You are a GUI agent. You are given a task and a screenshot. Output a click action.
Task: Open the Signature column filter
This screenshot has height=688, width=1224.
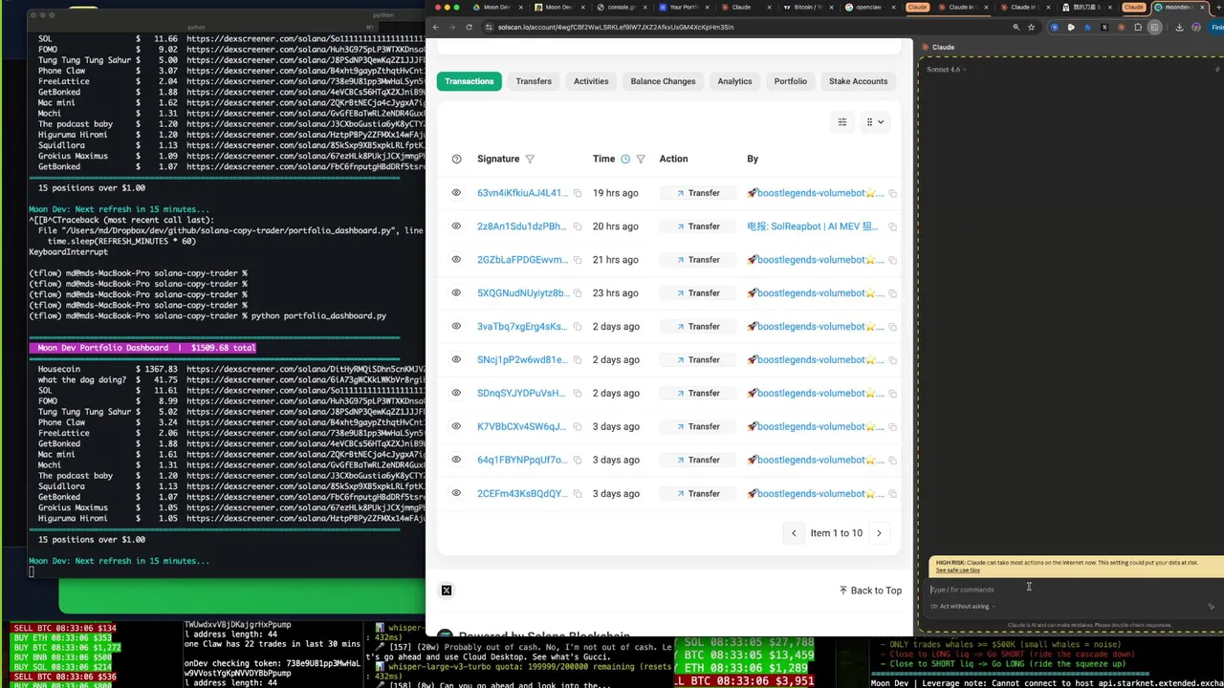point(530,159)
